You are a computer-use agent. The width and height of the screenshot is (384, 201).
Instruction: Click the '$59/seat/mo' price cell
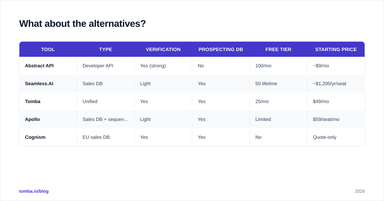click(336, 119)
